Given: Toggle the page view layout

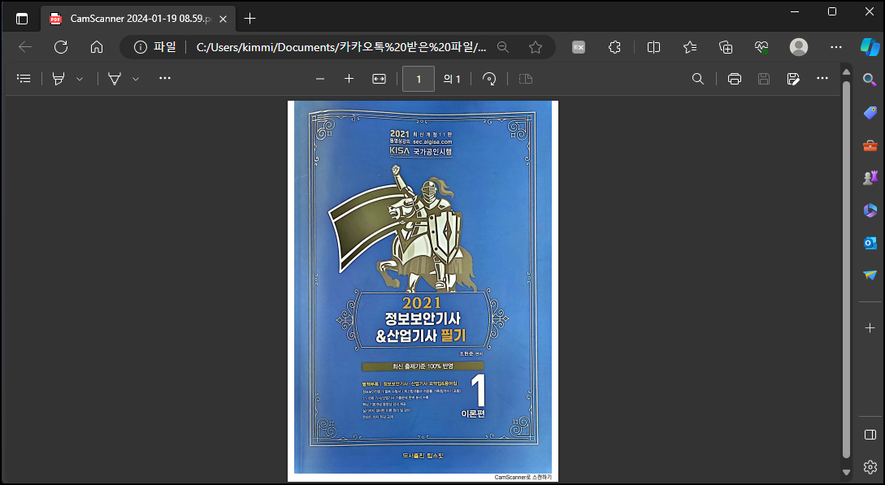Looking at the screenshot, I should point(526,79).
